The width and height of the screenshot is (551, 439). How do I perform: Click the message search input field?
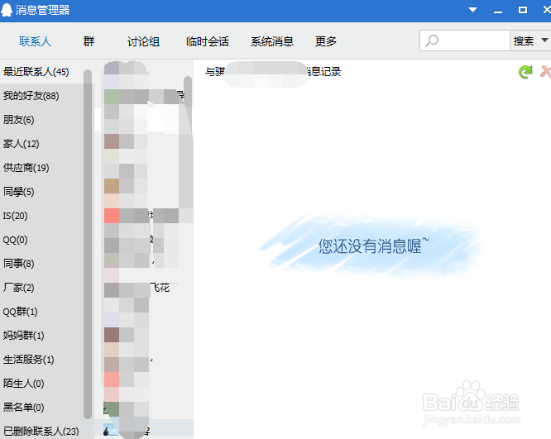[465, 41]
